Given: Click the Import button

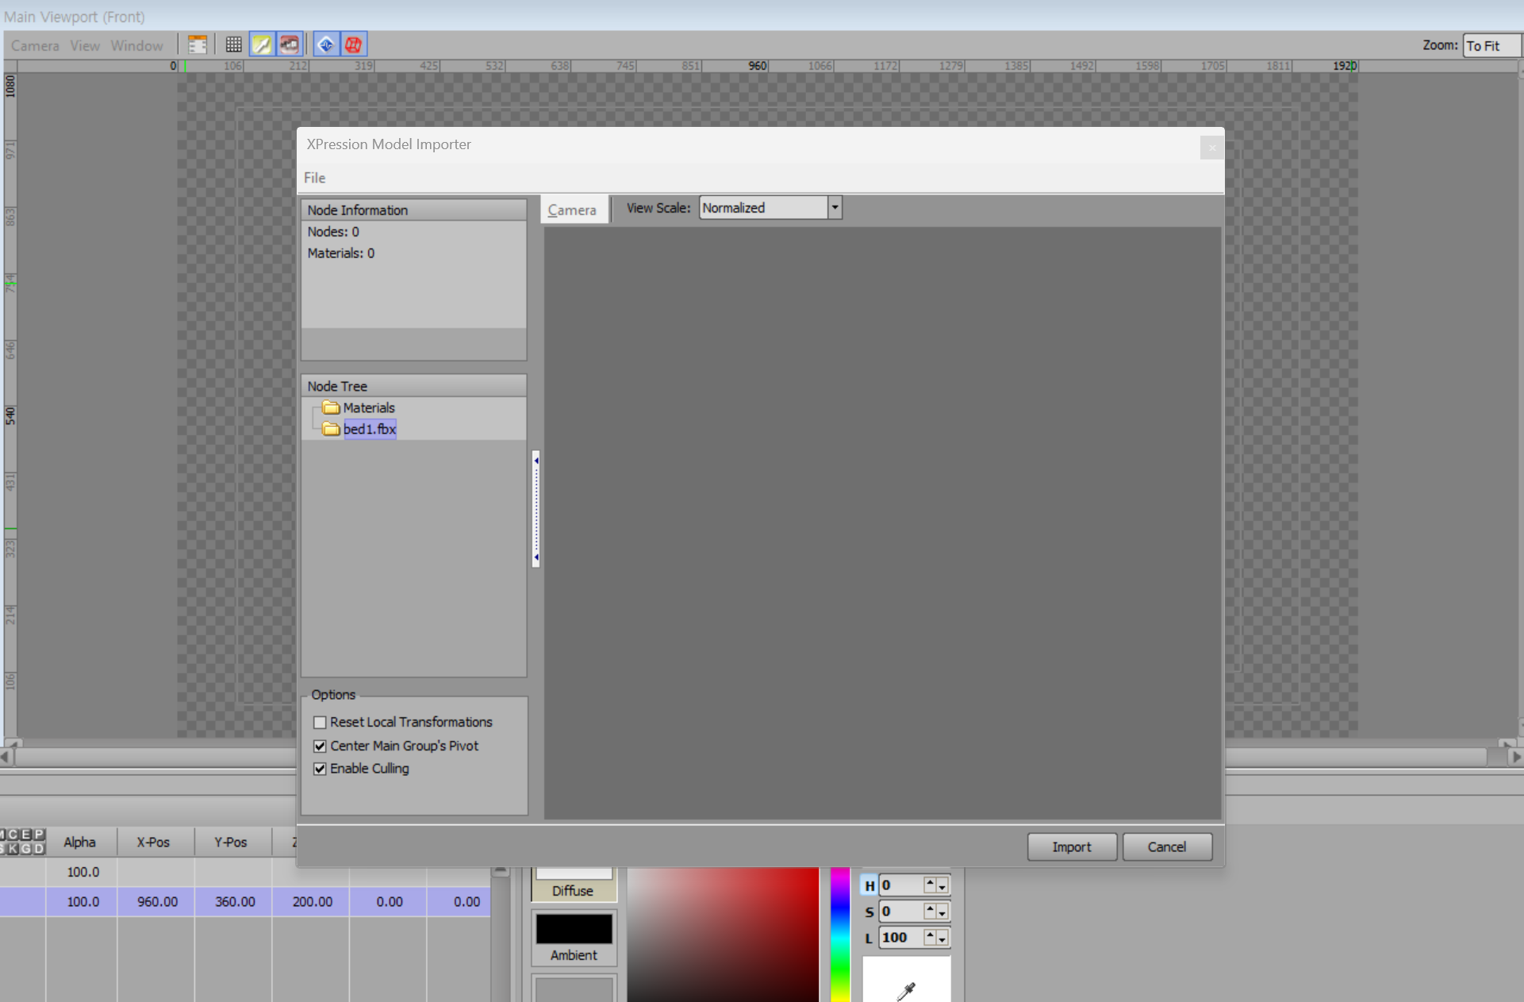Looking at the screenshot, I should 1071,847.
